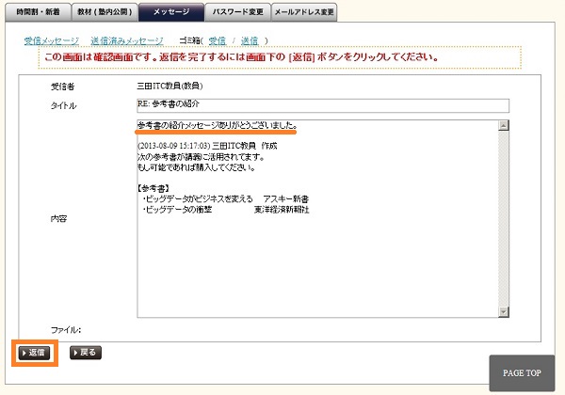Click the text area's scroll up arrow
Viewport: 565px width, 395px height.
504,125
